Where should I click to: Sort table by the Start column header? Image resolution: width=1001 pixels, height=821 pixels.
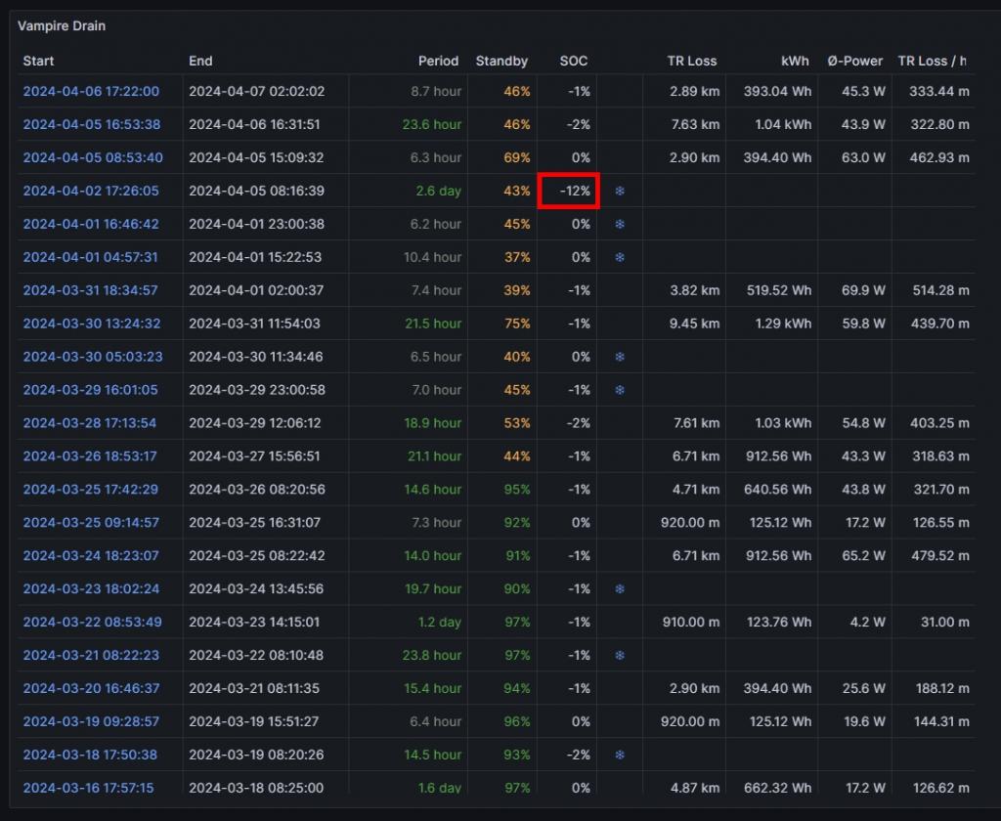click(39, 61)
